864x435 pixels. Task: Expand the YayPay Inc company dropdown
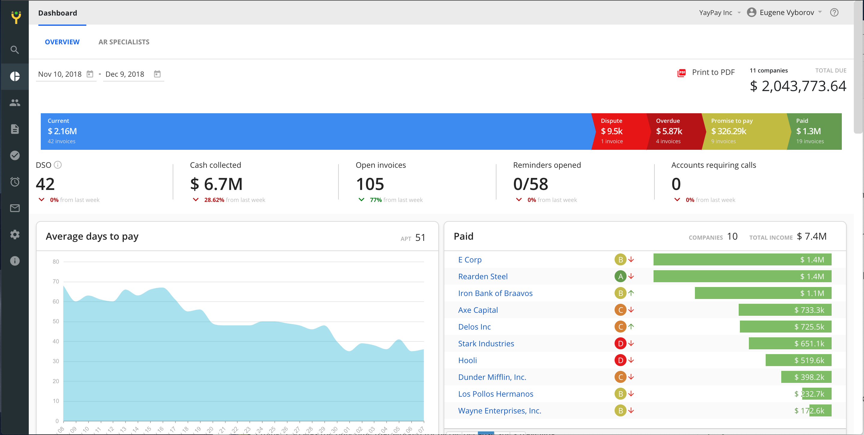pyautogui.click(x=720, y=13)
